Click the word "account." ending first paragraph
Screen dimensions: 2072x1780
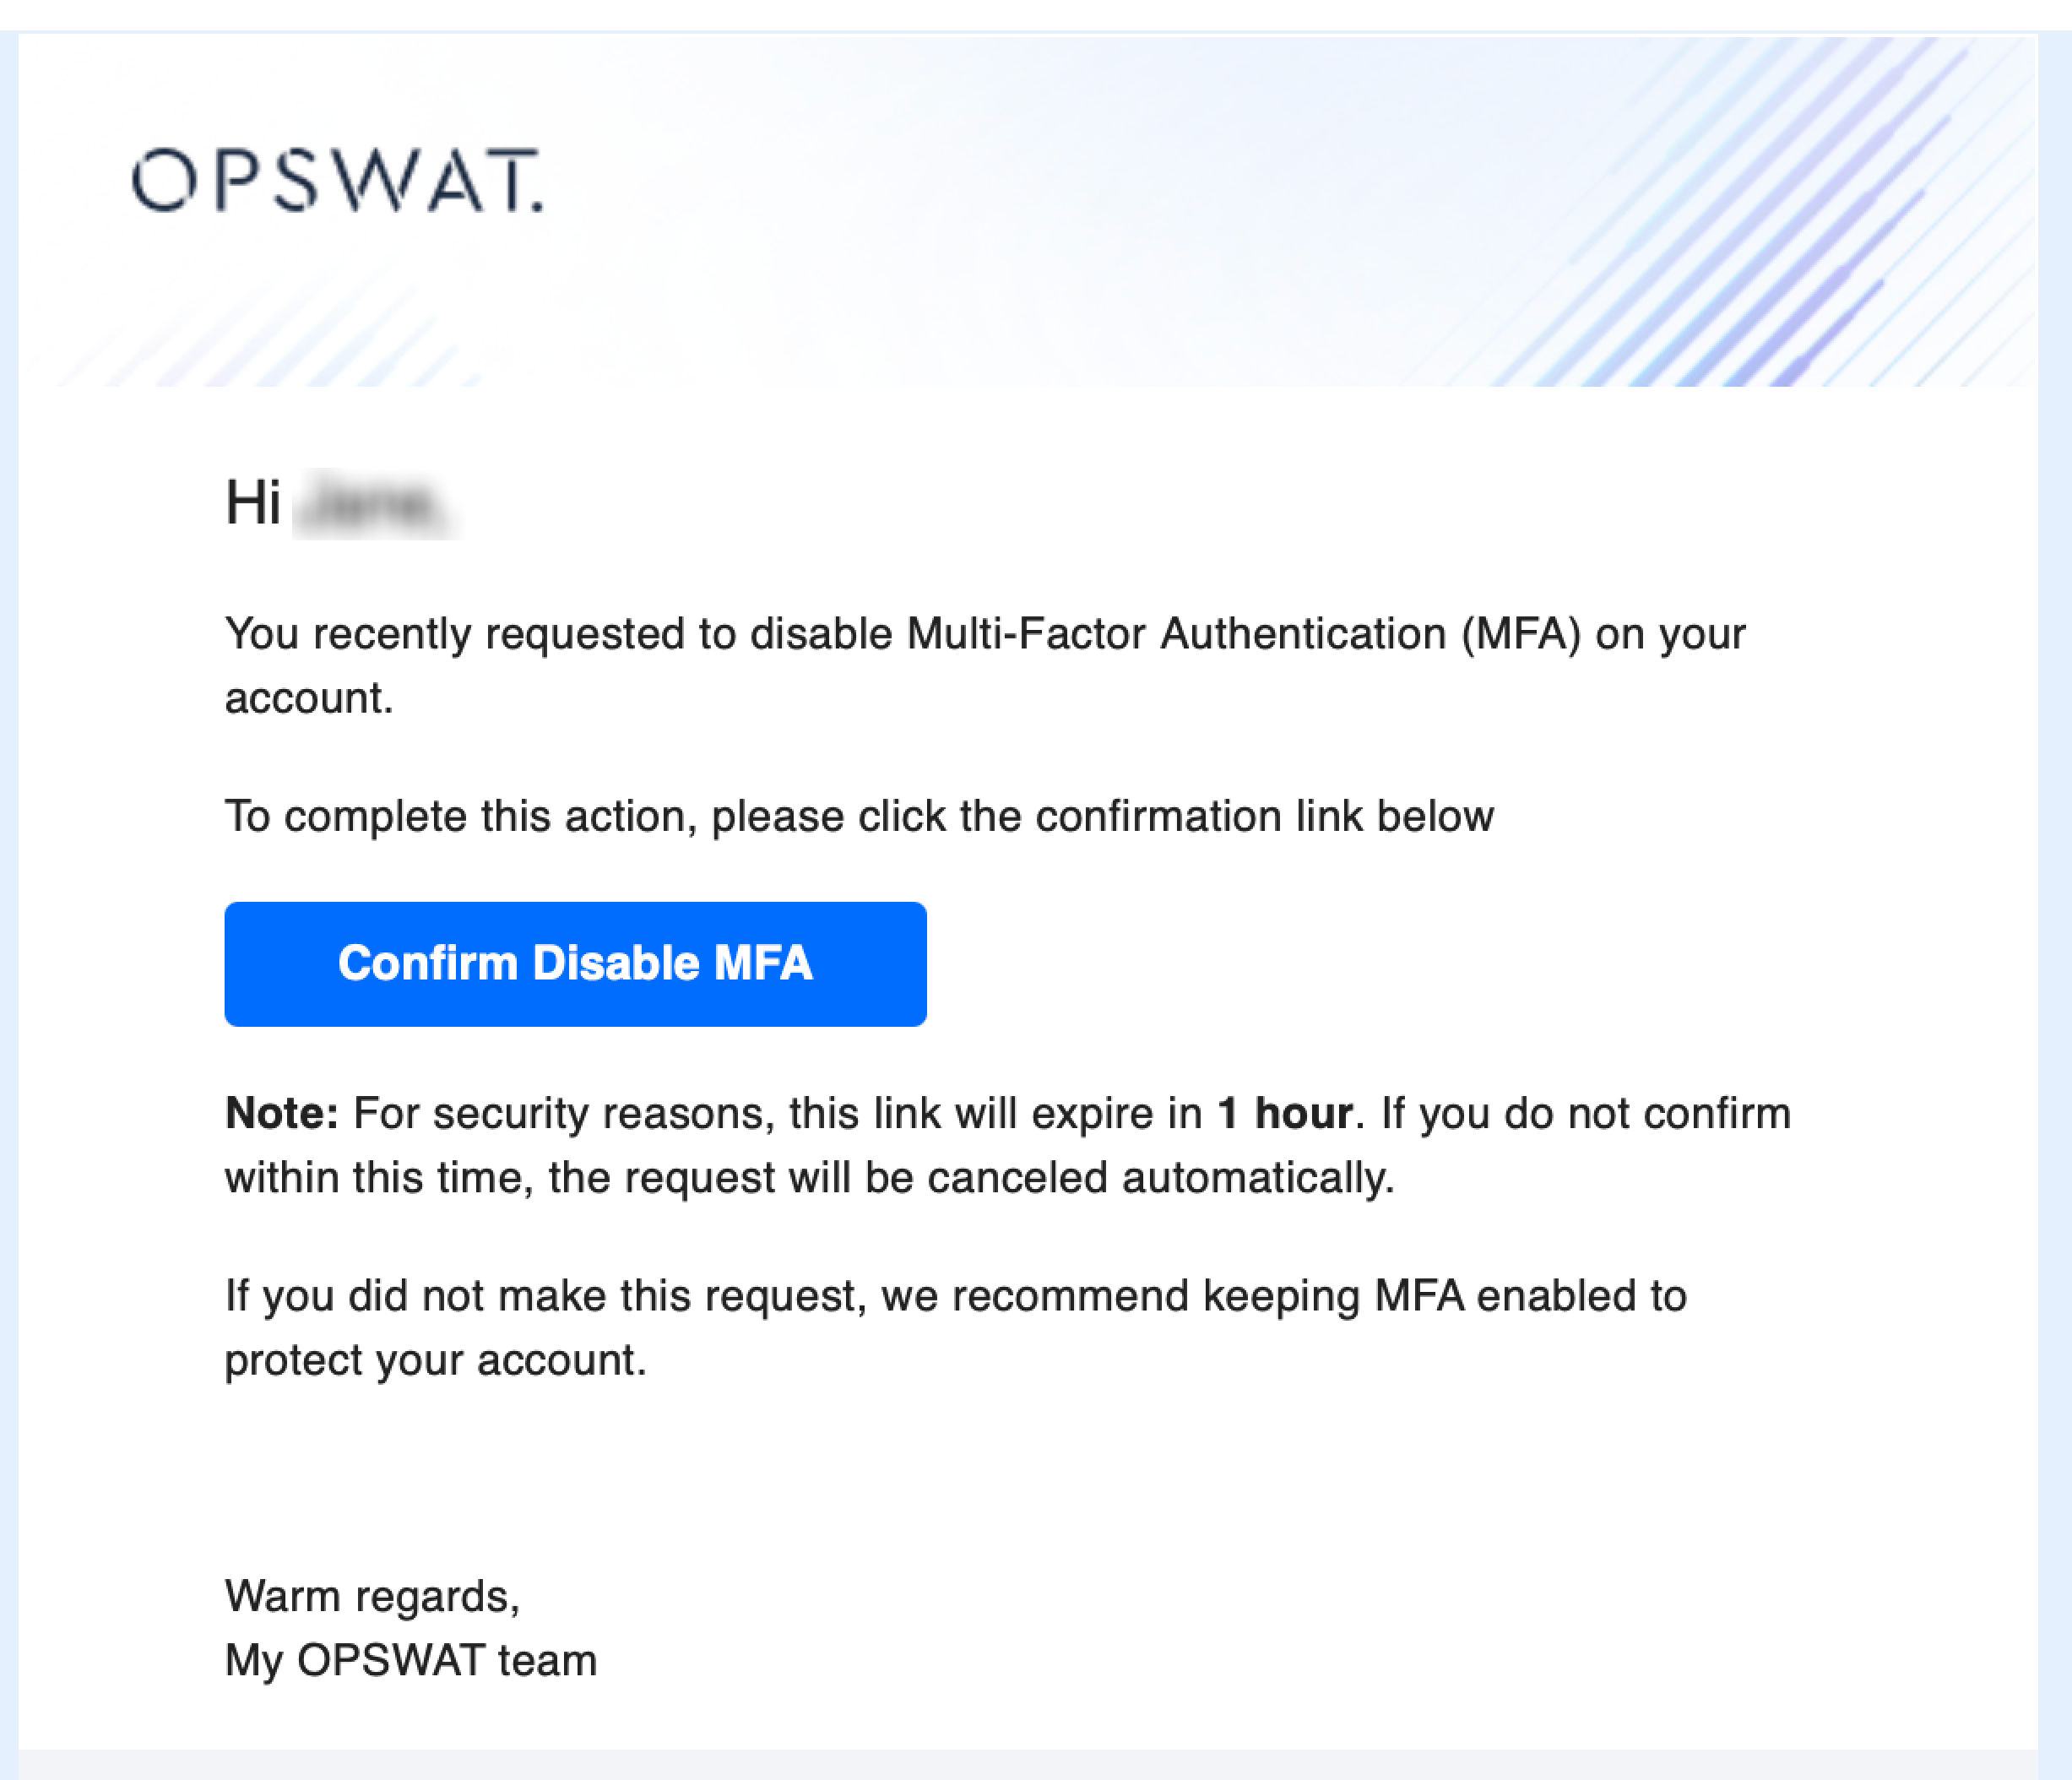[x=309, y=698]
